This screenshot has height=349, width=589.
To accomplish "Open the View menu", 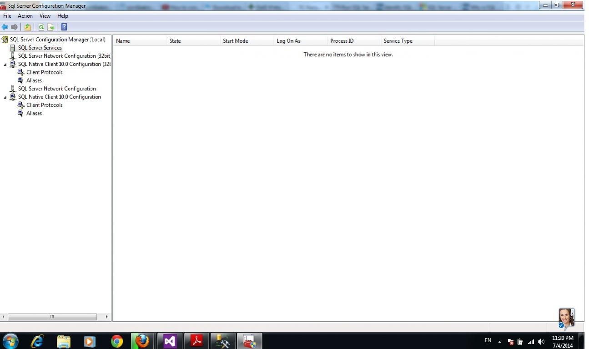I will point(45,16).
